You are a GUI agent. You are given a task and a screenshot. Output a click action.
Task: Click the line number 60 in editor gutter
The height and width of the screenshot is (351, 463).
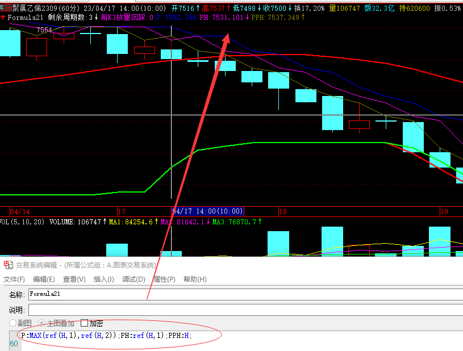click(x=14, y=344)
